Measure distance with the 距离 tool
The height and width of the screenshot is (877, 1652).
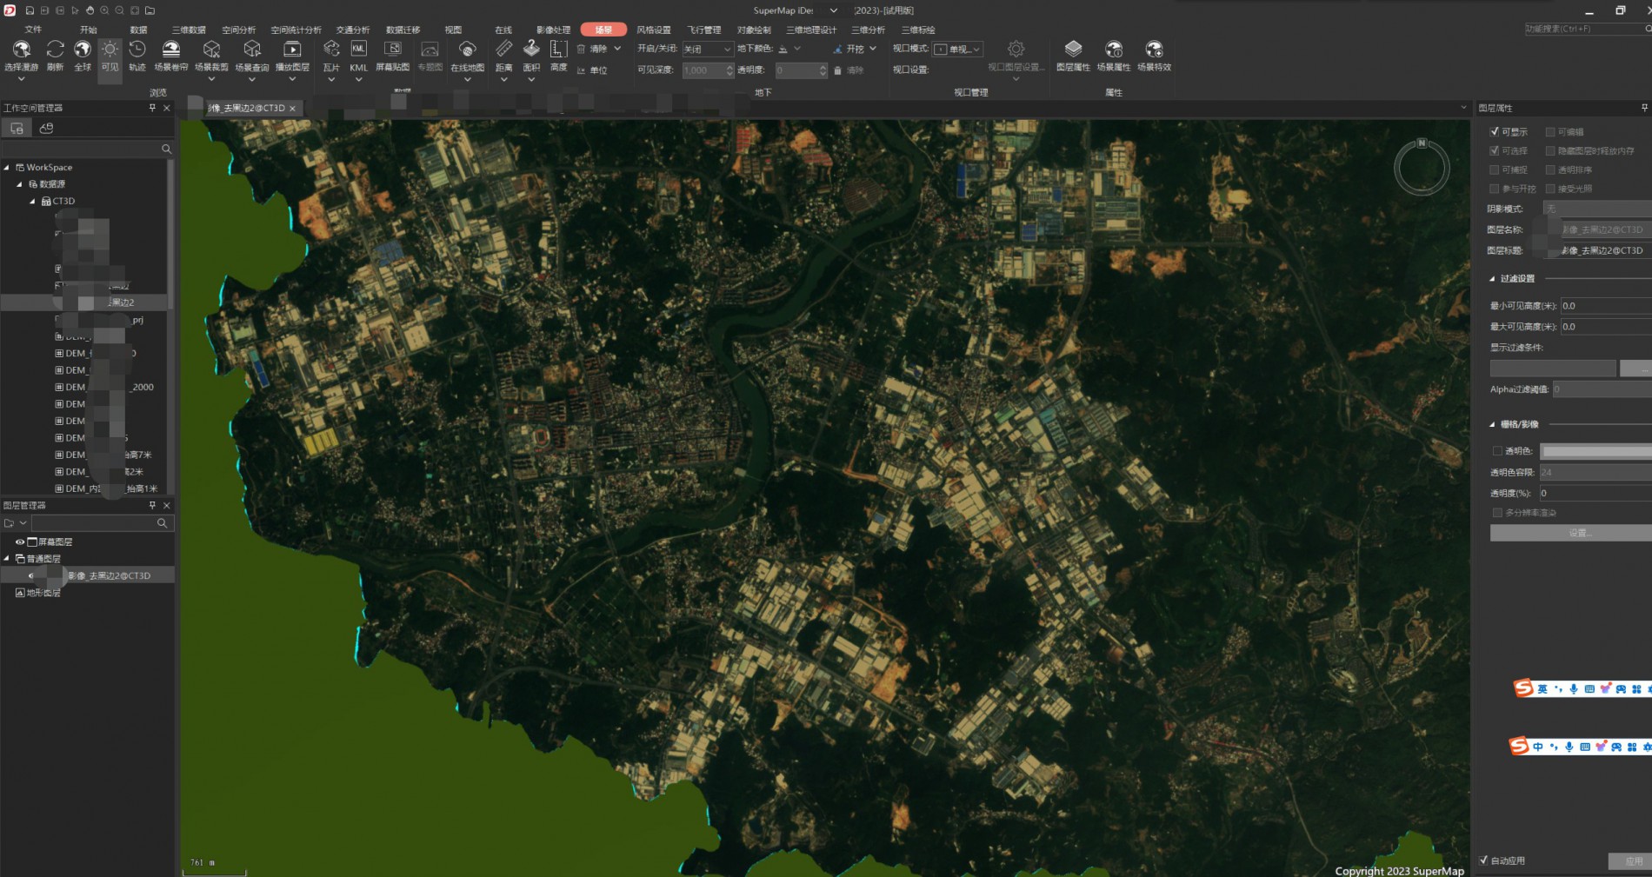point(503,56)
